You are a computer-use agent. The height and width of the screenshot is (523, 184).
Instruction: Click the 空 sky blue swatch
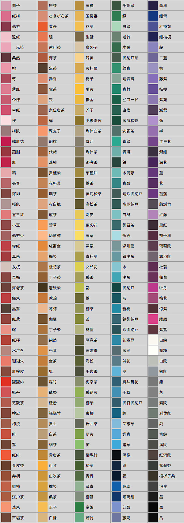(116, 371)
